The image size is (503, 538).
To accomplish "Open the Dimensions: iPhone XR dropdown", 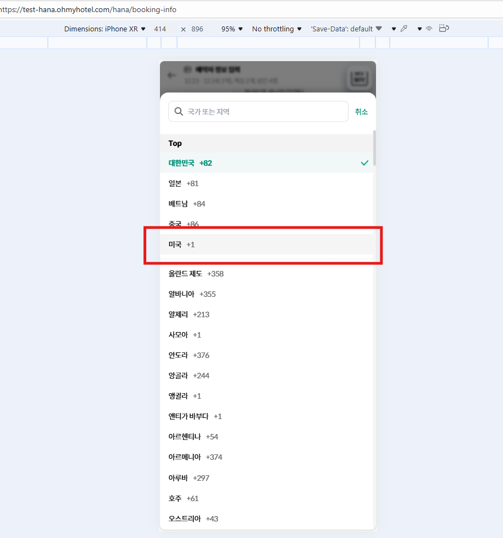I will tap(104, 29).
